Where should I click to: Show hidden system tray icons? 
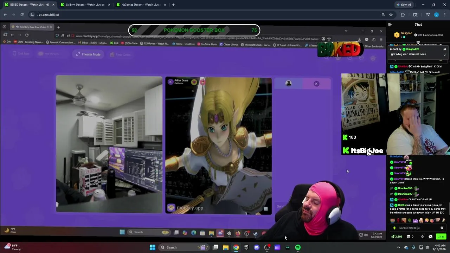398,247
